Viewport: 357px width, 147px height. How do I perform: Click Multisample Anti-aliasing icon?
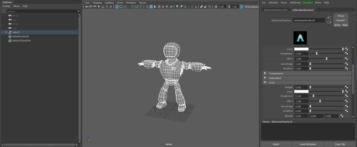185,7
